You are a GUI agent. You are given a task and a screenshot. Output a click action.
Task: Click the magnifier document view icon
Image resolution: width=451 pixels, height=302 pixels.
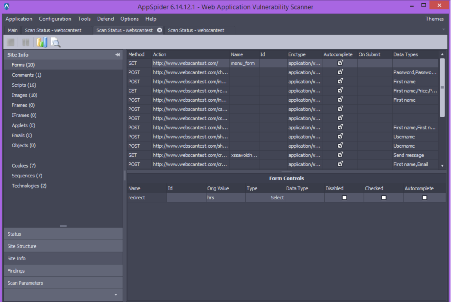[56, 42]
